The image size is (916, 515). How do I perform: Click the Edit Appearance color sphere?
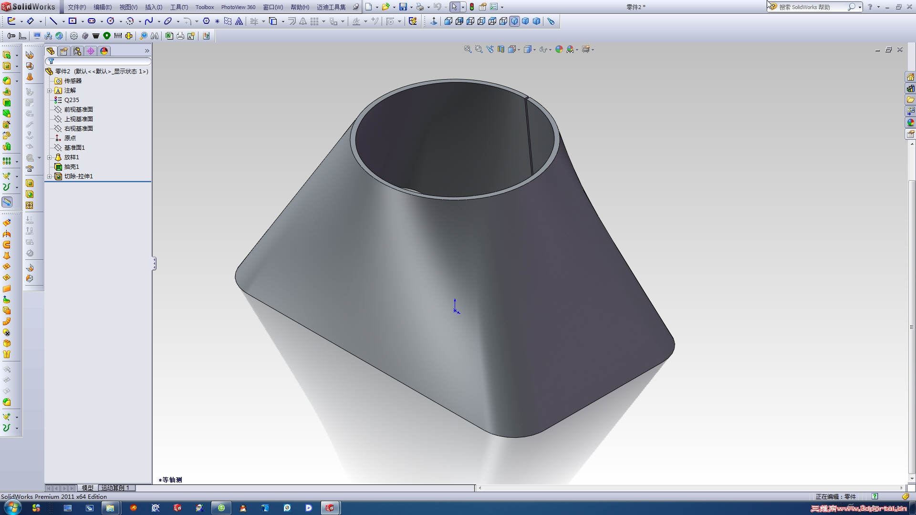pos(559,49)
